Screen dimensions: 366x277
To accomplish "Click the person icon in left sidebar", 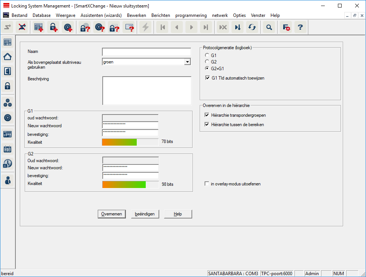I will (7, 180).
